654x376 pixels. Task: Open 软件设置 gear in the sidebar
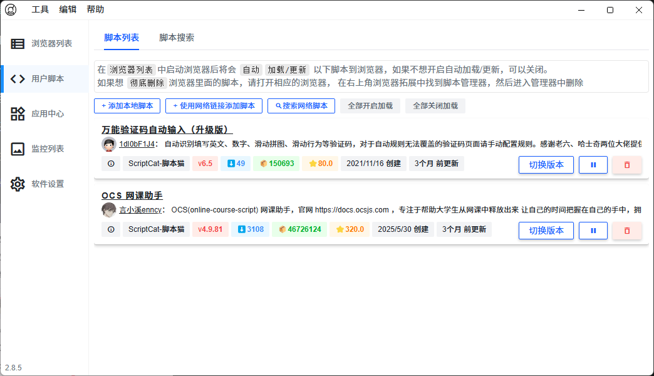pyautogui.click(x=44, y=184)
